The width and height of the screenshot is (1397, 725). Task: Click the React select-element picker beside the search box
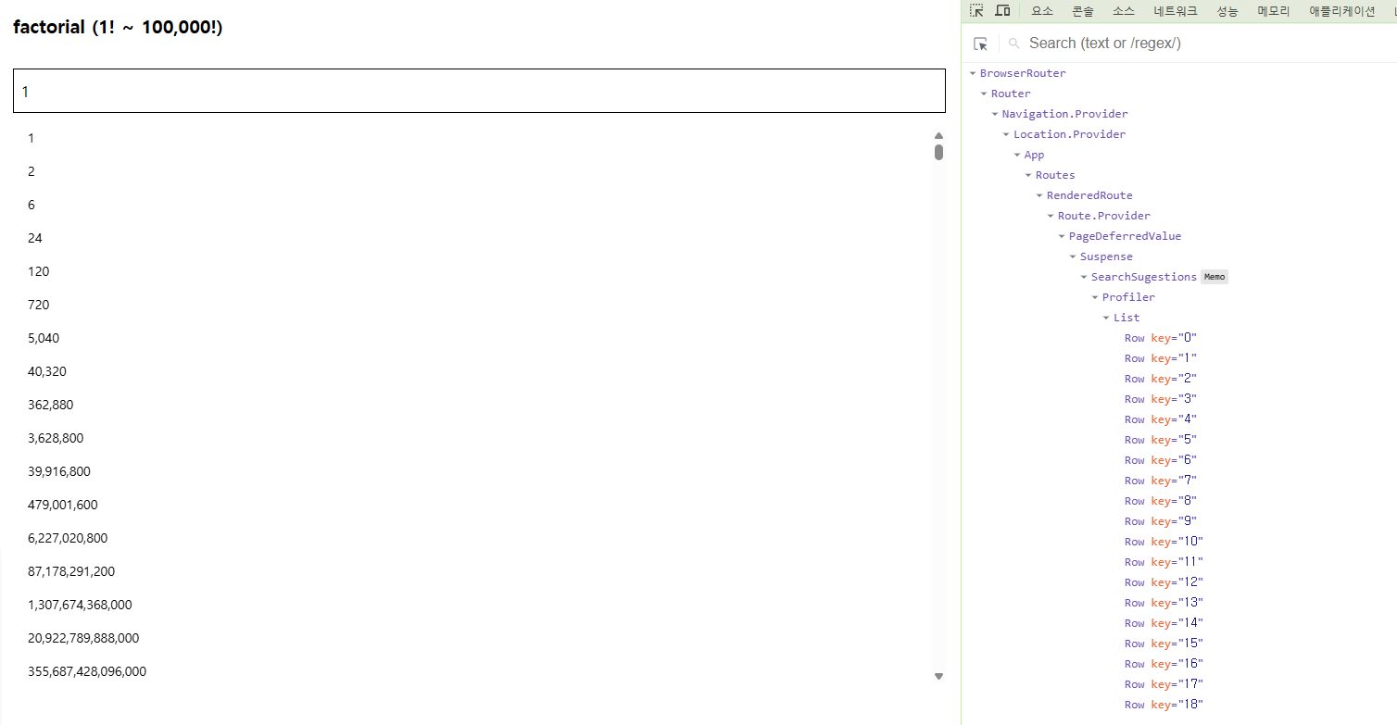click(x=981, y=44)
